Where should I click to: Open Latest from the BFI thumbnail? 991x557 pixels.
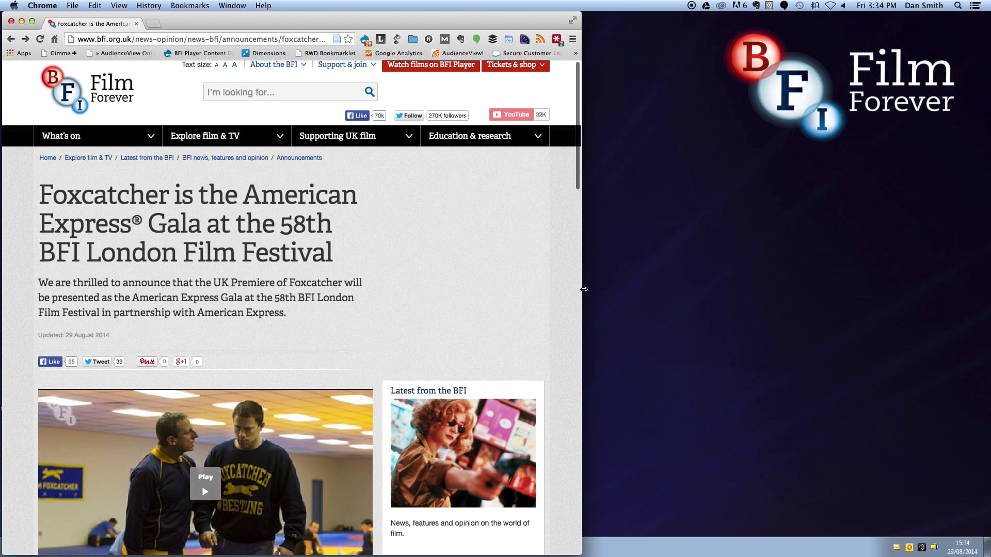[463, 453]
